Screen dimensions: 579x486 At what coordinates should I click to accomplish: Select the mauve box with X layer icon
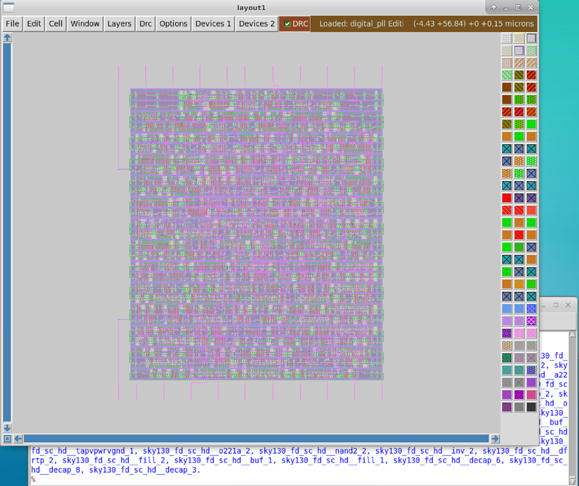(x=531, y=358)
